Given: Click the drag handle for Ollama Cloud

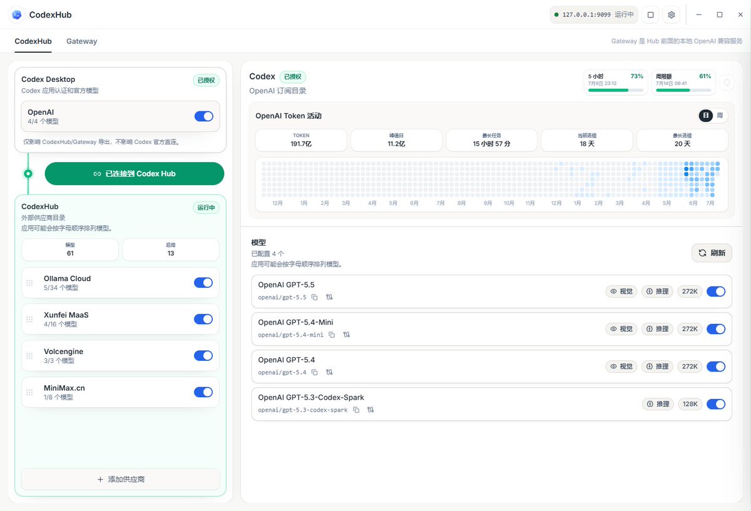Looking at the screenshot, I should pos(29,283).
